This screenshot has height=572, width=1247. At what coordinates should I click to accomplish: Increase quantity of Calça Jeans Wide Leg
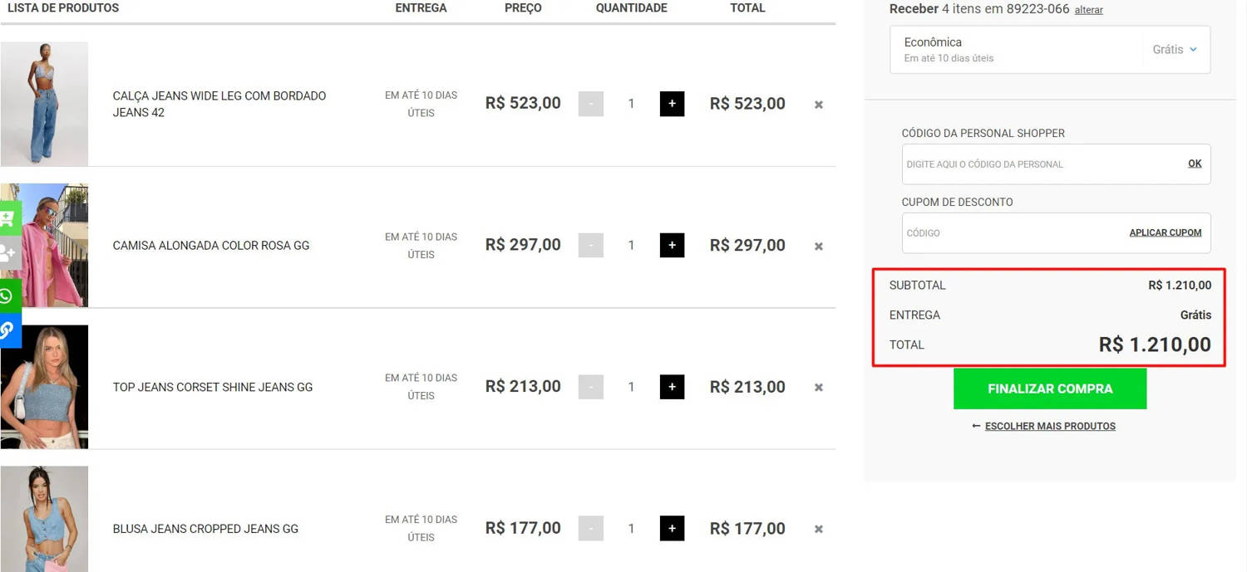click(672, 104)
